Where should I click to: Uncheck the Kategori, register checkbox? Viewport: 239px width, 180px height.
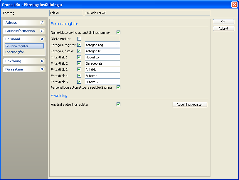[x=79, y=45]
